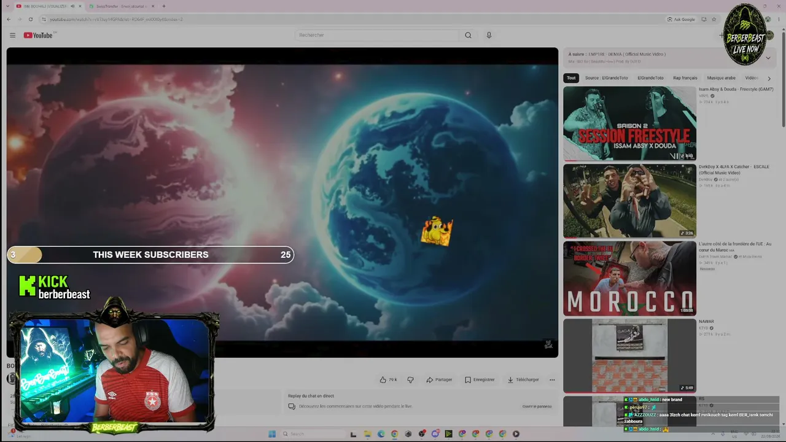Click the YouTube search magnifier button
This screenshot has height=442, width=786.
(468, 35)
